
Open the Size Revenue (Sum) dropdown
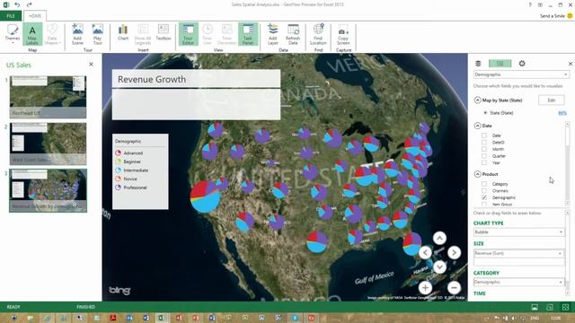click(518, 253)
